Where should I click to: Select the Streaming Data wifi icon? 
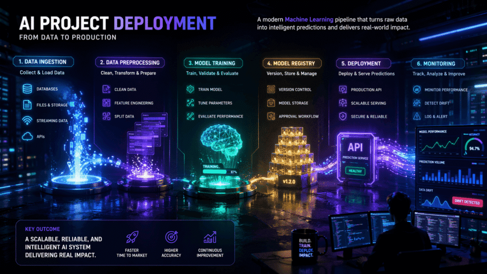(27, 121)
